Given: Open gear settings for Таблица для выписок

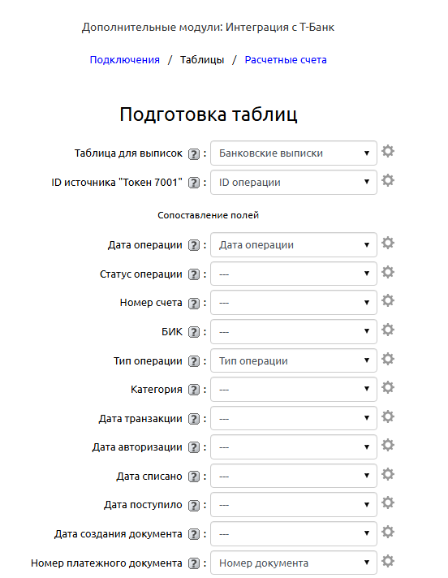Looking at the screenshot, I should pos(388,151).
